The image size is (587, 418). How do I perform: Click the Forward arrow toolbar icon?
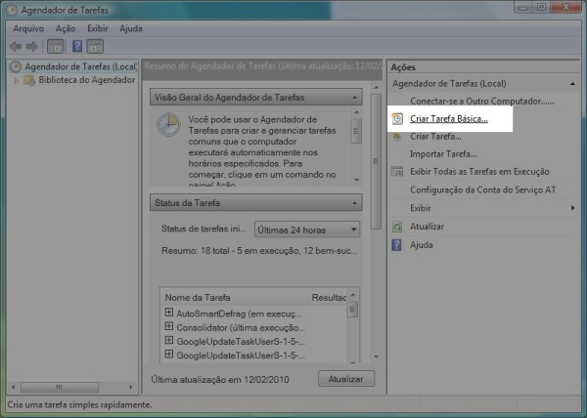pos(31,46)
